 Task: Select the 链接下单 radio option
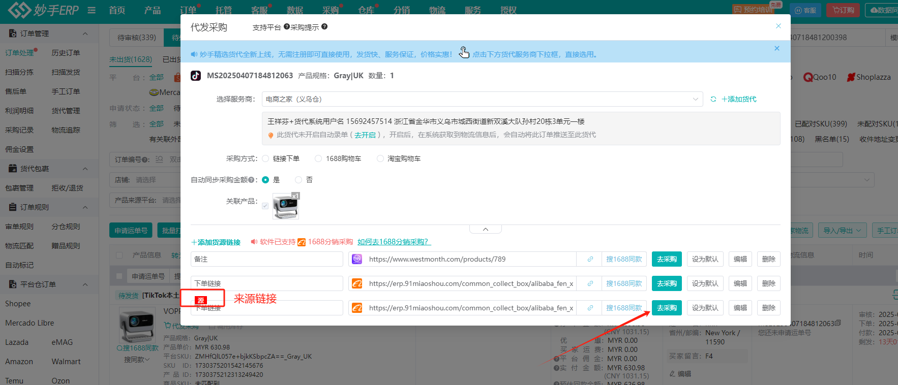(x=265, y=158)
